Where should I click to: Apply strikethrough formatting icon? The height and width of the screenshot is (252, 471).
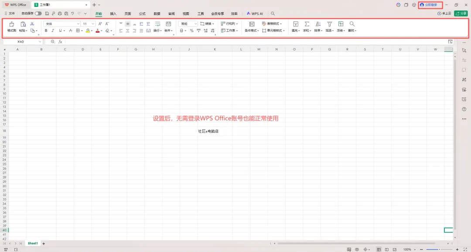click(71, 30)
